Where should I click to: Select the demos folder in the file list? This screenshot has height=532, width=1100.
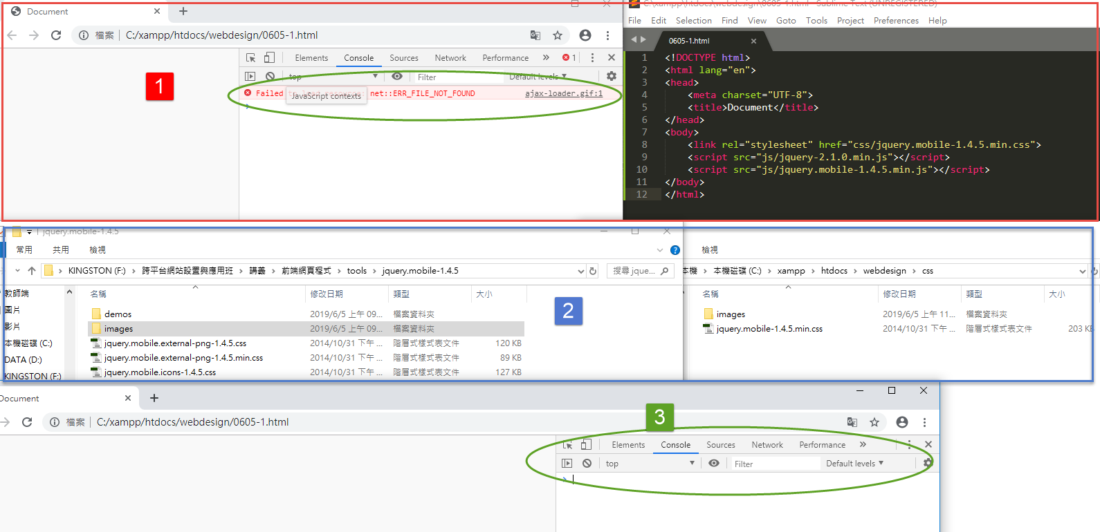click(x=118, y=314)
